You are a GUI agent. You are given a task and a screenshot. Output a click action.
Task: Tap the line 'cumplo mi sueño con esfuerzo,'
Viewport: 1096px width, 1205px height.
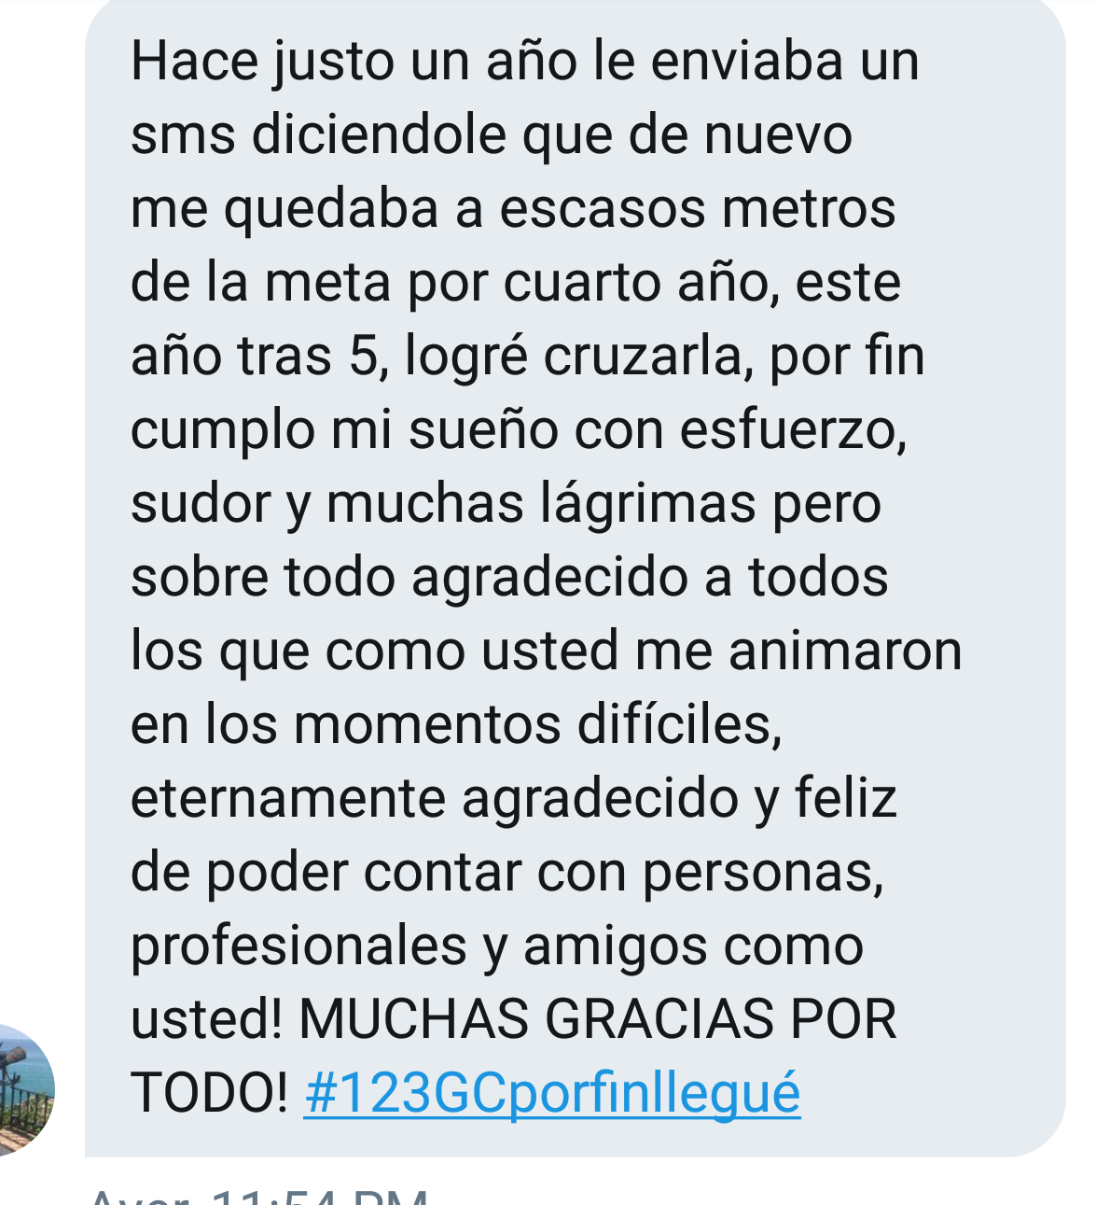click(519, 431)
